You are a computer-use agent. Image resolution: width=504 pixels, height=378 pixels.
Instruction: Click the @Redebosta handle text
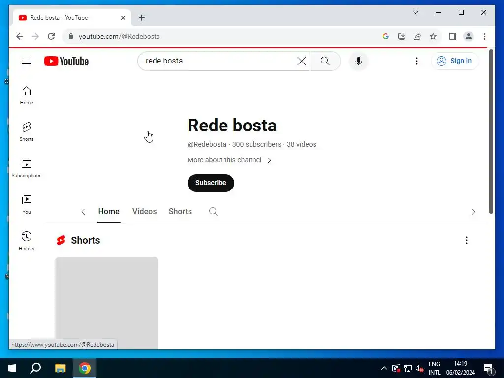coord(207,144)
